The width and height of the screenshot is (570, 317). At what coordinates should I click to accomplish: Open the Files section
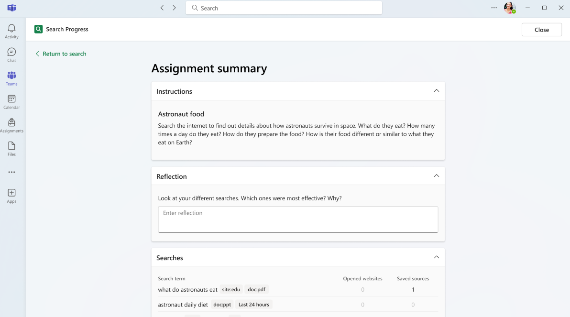(11, 149)
